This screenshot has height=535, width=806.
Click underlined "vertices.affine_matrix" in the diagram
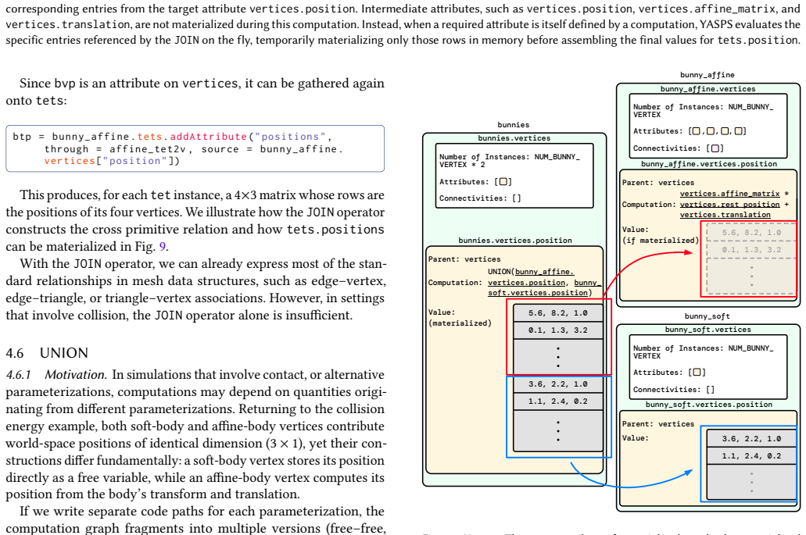[729, 194]
